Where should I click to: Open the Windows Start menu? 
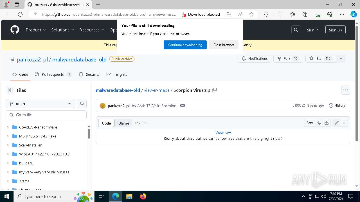pos(7,196)
